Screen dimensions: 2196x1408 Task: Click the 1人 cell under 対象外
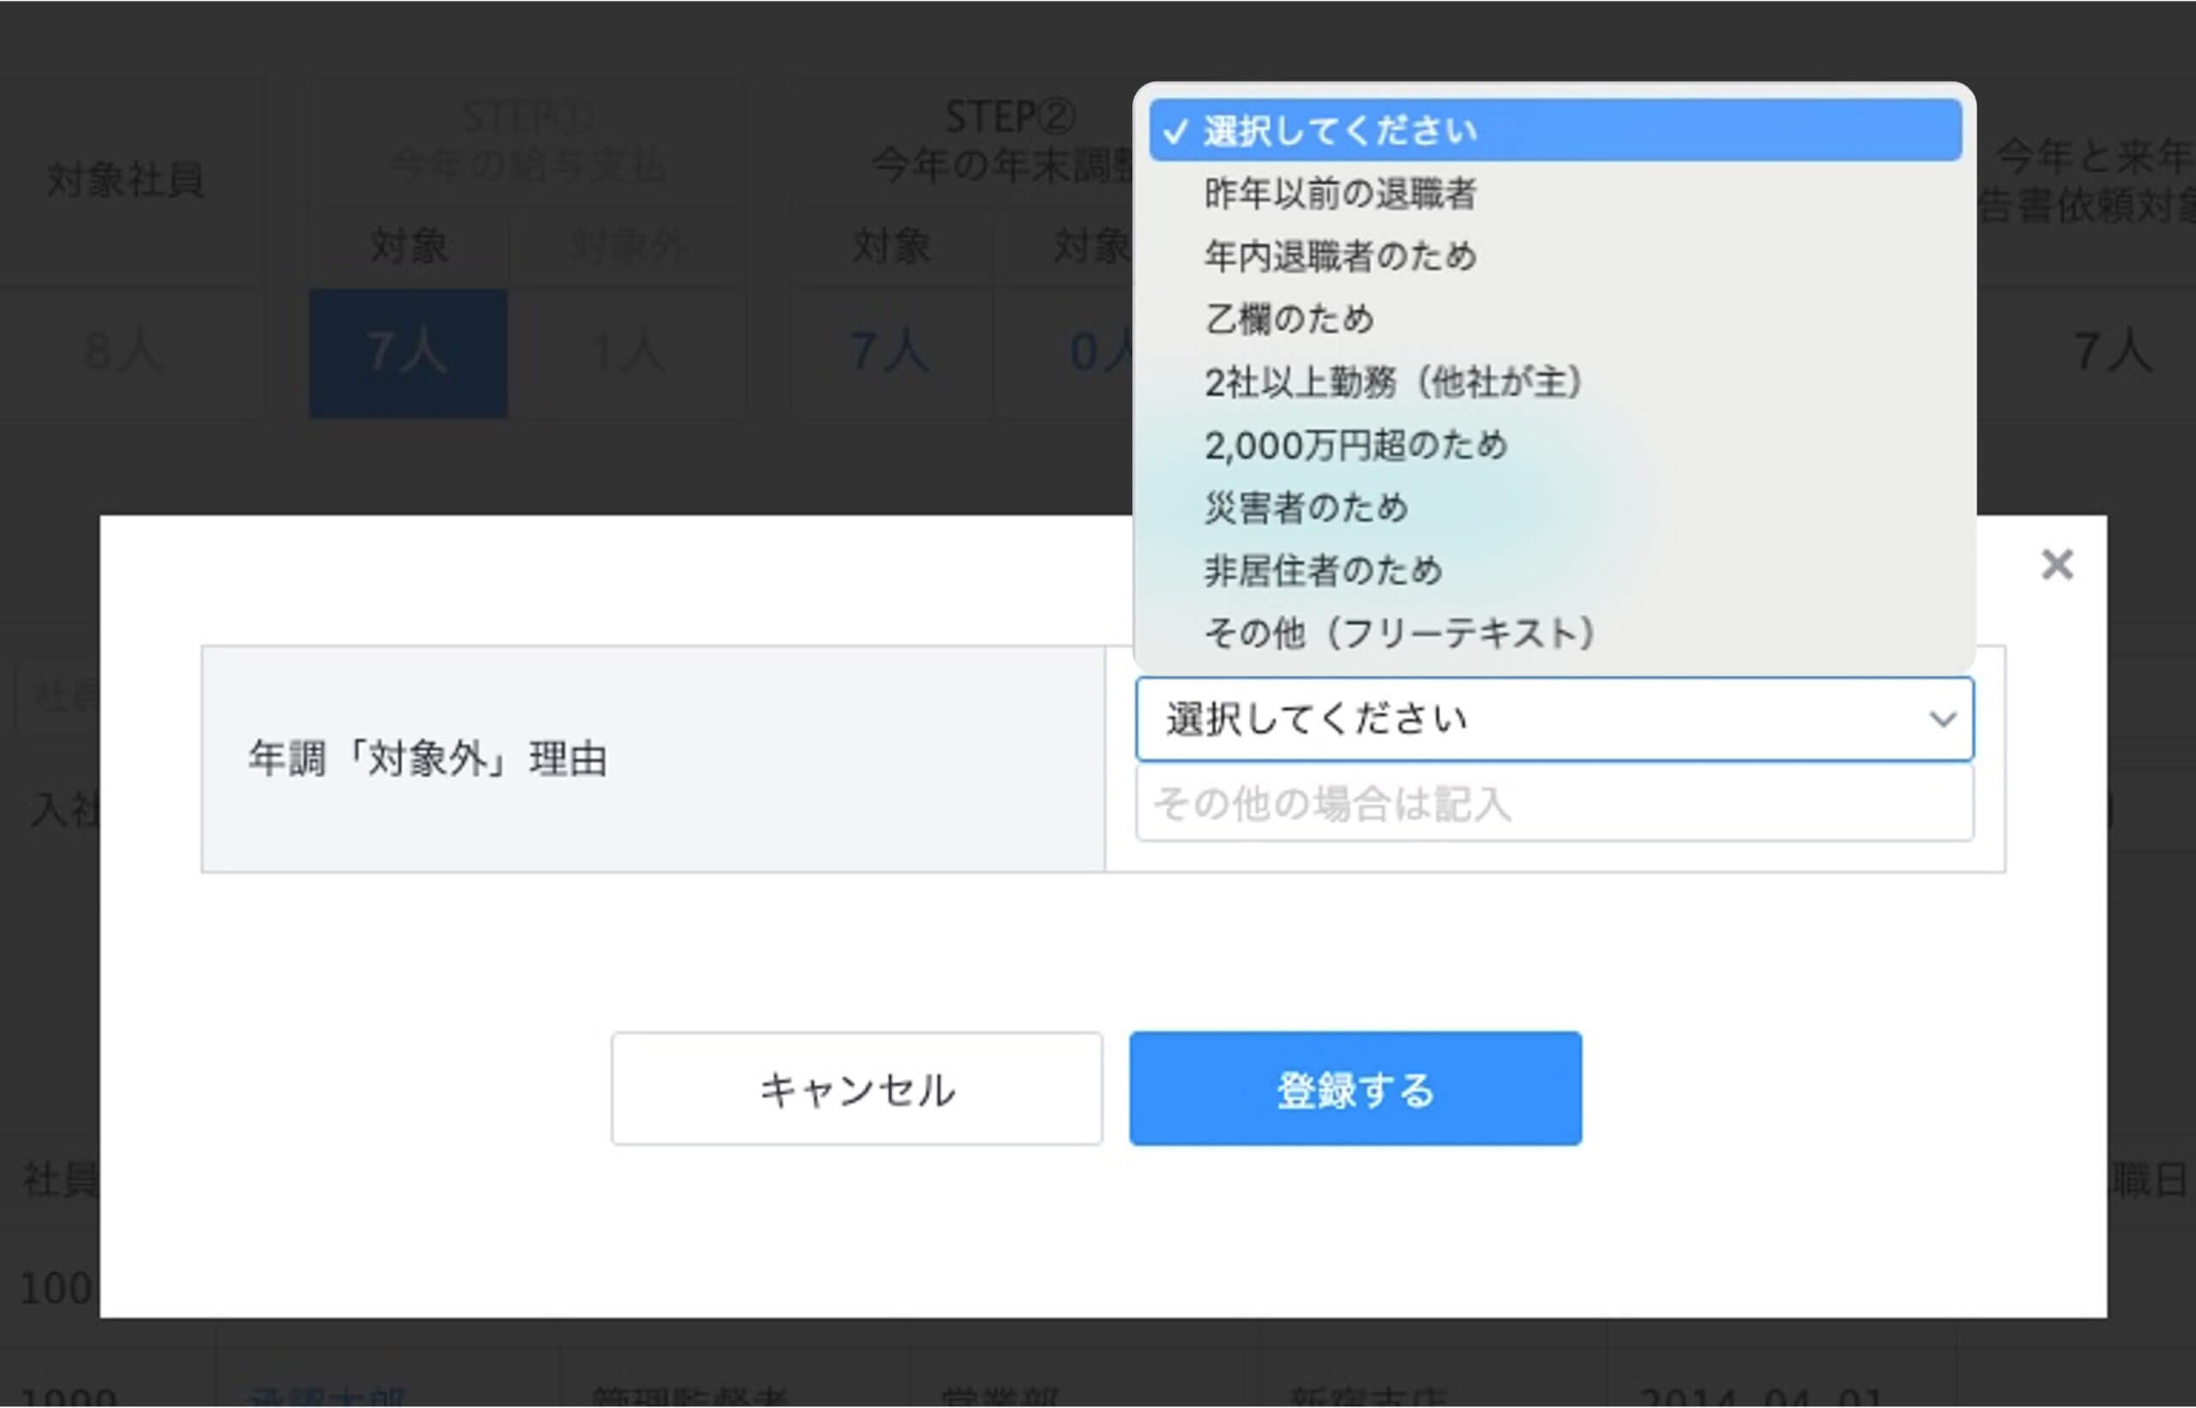click(628, 353)
